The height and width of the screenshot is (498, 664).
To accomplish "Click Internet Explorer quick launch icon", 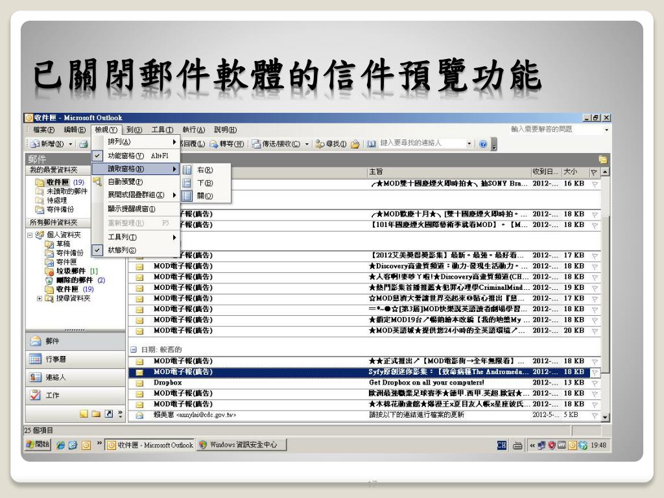I will [x=60, y=445].
